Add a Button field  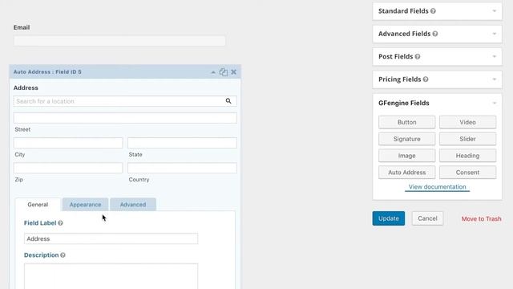click(x=407, y=122)
